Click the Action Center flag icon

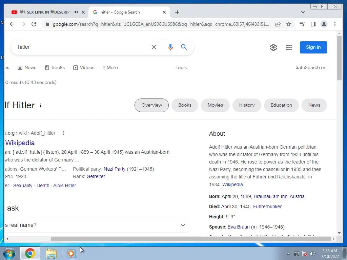(305, 254)
